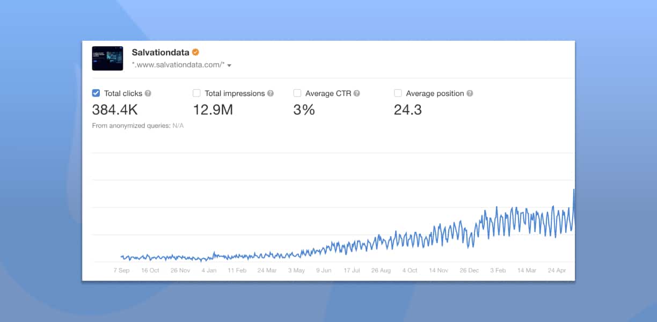This screenshot has width=657, height=322.
Task: Click the 3 May axis label
Action: (296, 270)
